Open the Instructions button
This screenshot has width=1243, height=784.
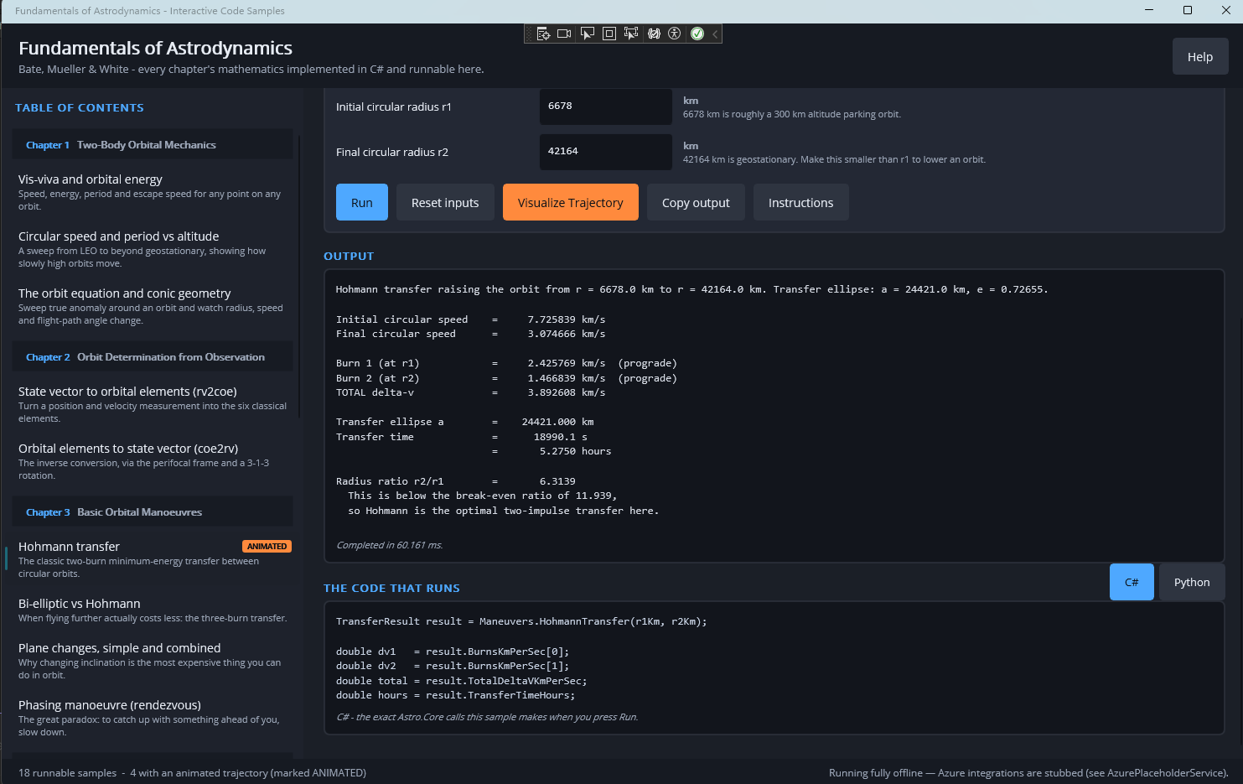(x=800, y=202)
